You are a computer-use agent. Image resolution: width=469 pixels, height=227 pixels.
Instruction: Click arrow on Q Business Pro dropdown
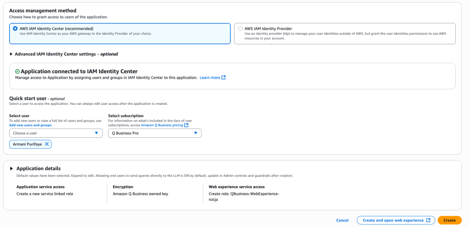point(196,133)
